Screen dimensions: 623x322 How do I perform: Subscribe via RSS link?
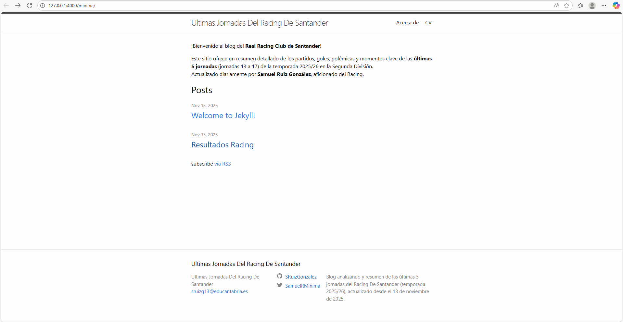222,164
